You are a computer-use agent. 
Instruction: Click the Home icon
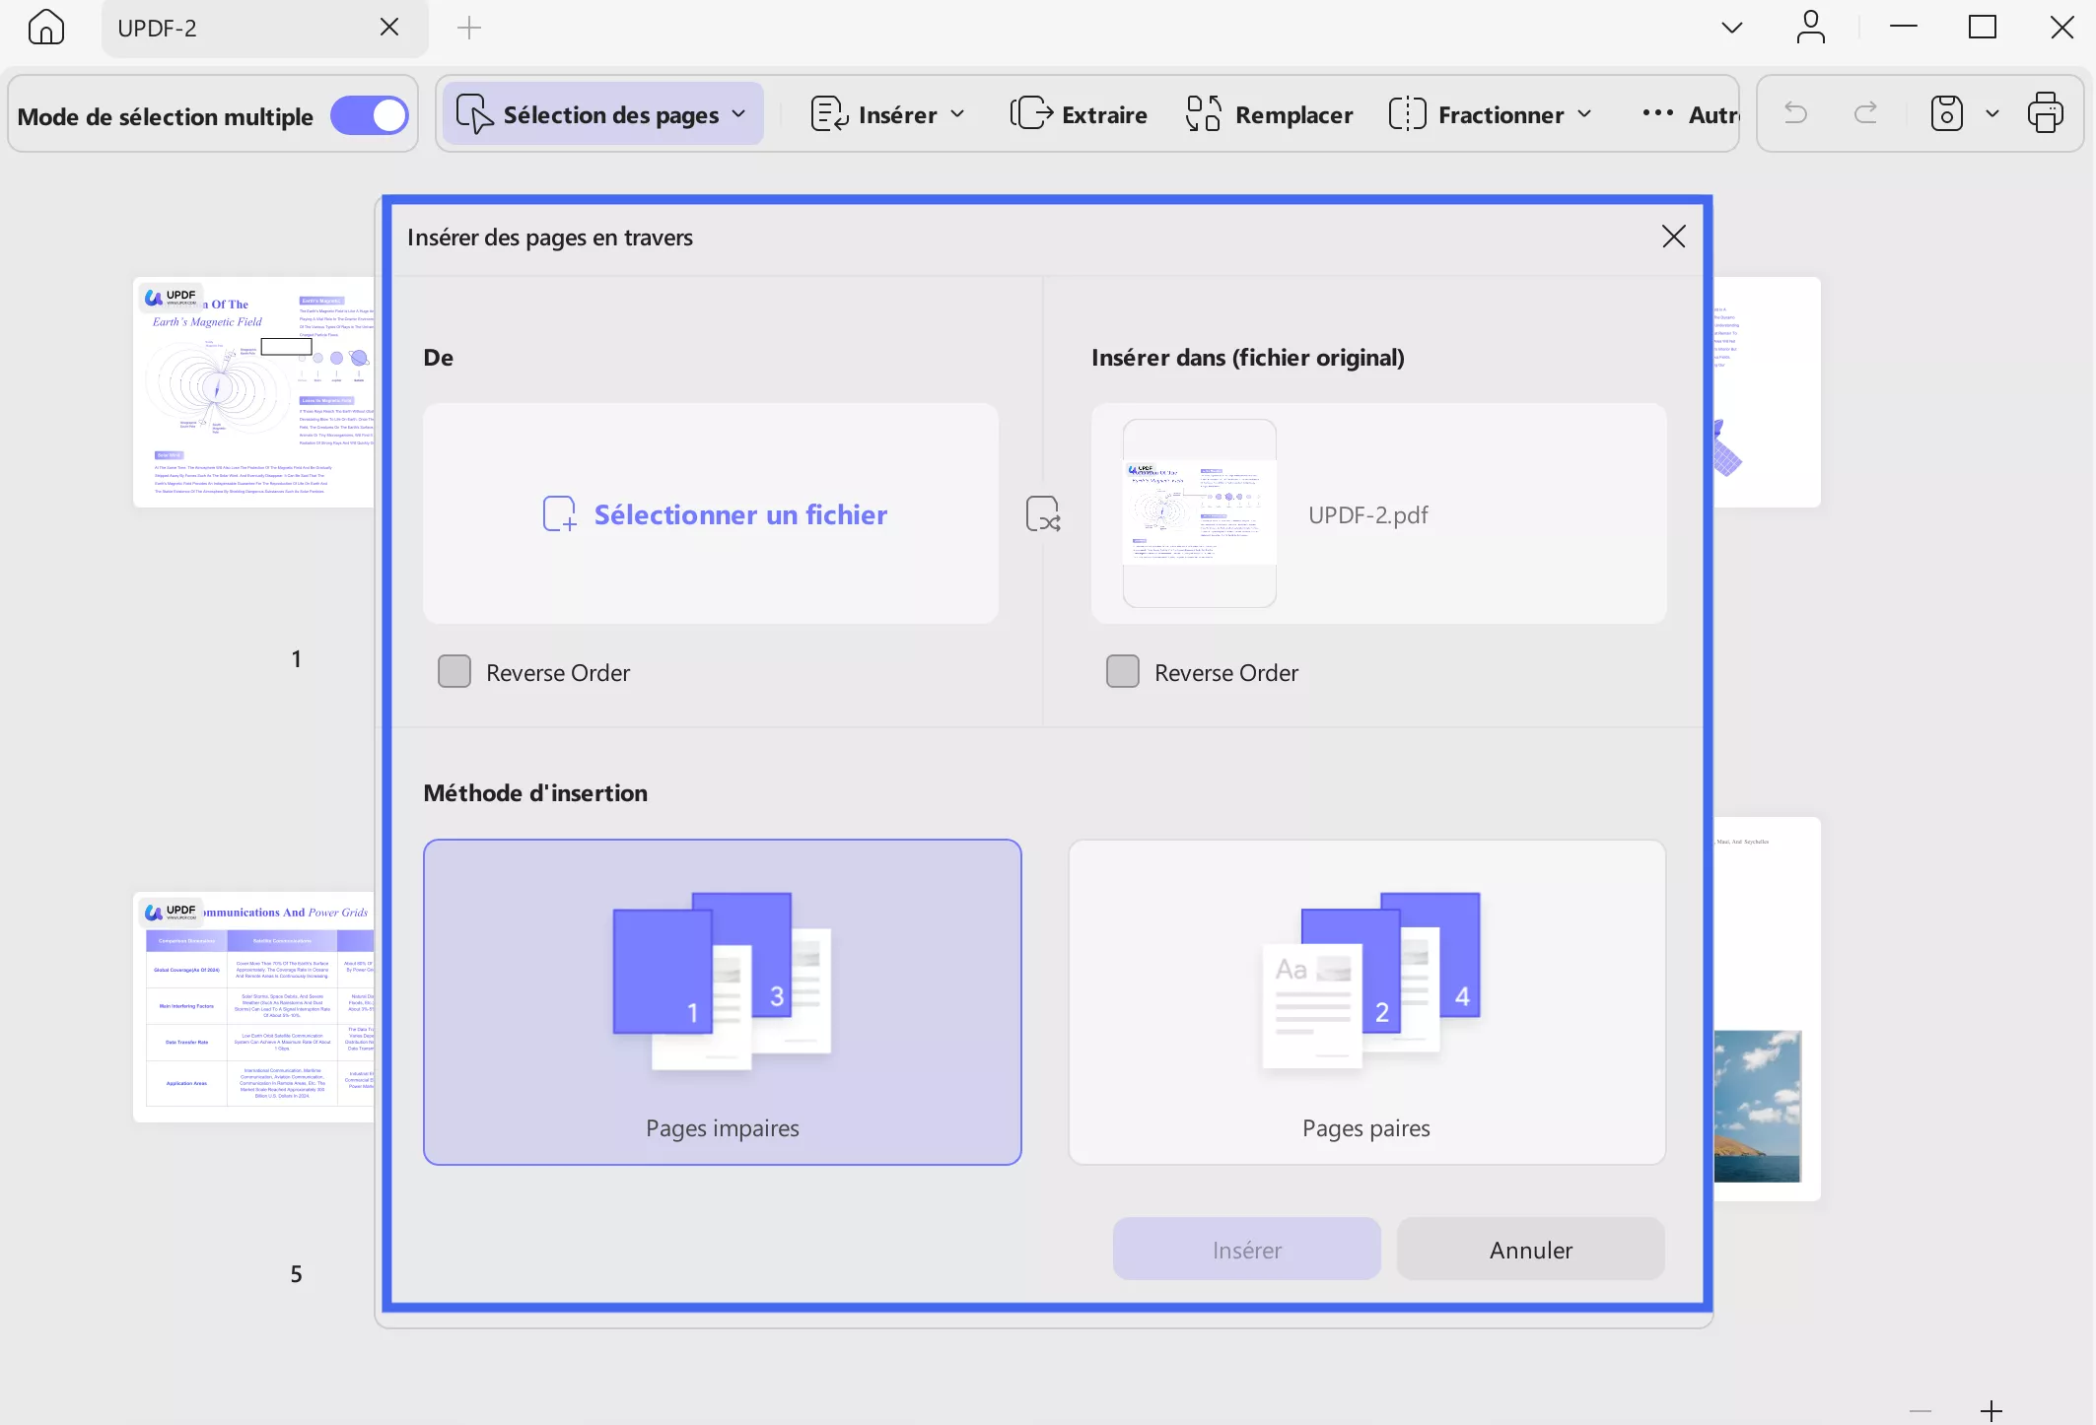click(x=45, y=28)
